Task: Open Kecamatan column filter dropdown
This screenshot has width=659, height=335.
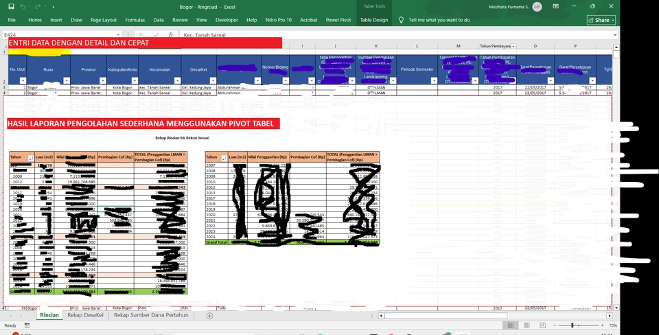Action: coord(177,80)
